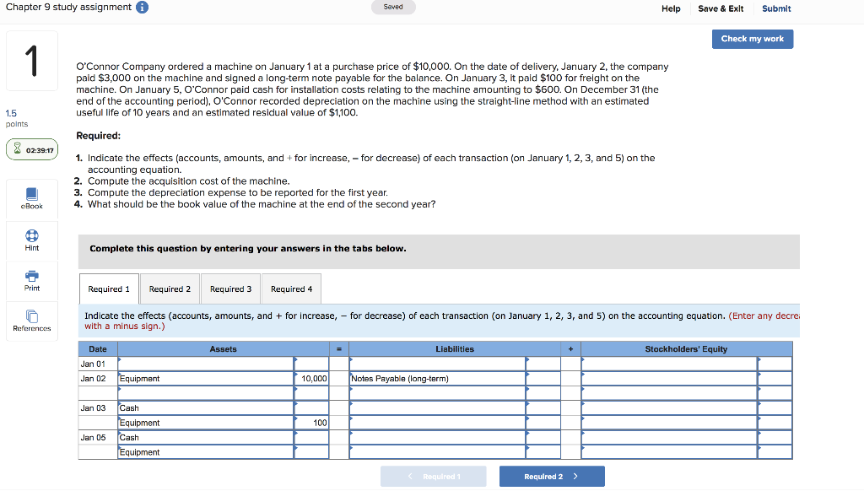
Task: Click the assignment info icon
Action: [141, 7]
